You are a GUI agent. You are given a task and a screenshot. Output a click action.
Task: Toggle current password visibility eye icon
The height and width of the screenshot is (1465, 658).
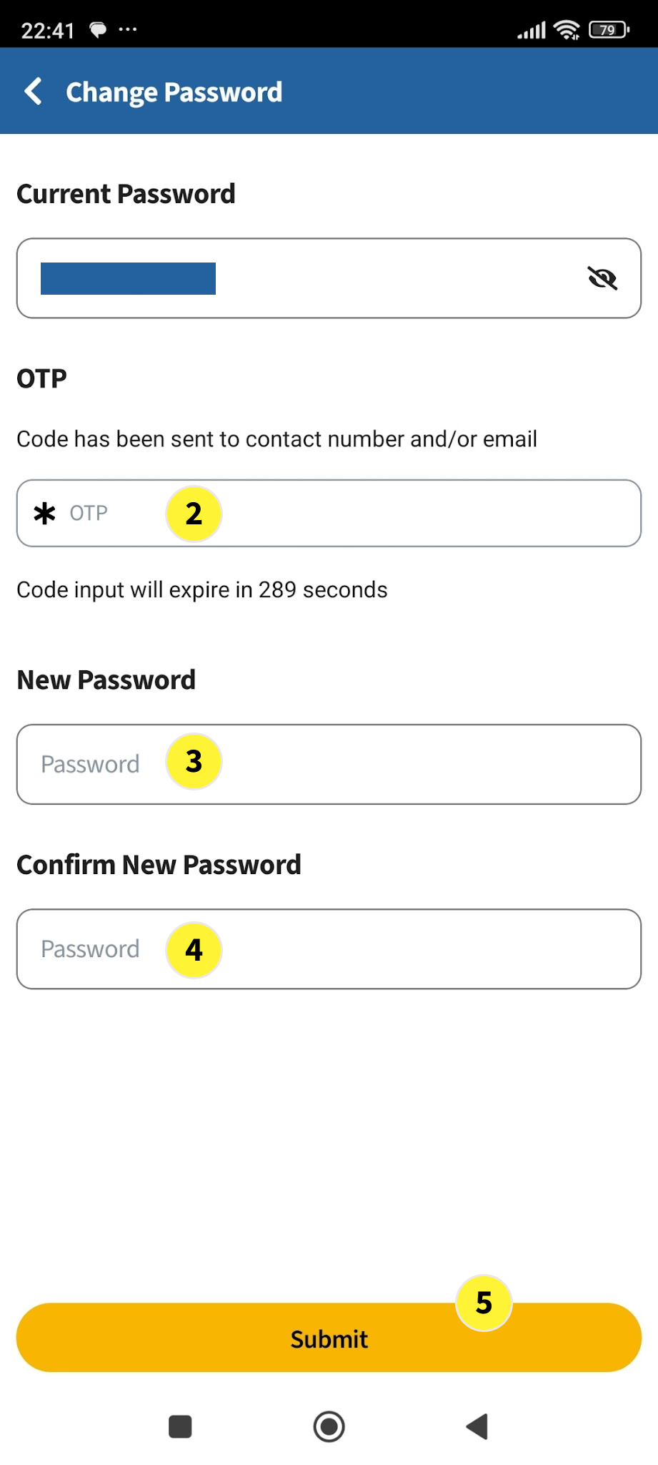tap(602, 278)
